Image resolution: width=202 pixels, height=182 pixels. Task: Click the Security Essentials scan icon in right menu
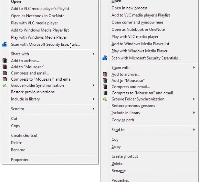pos(105,58)
